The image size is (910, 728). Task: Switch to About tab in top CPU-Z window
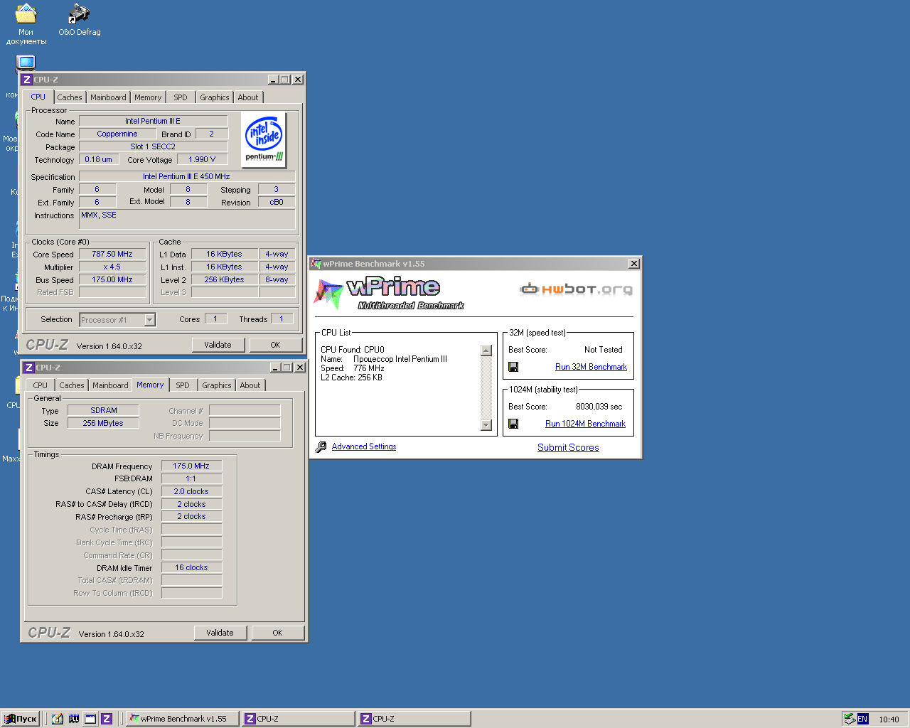[248, 97]
